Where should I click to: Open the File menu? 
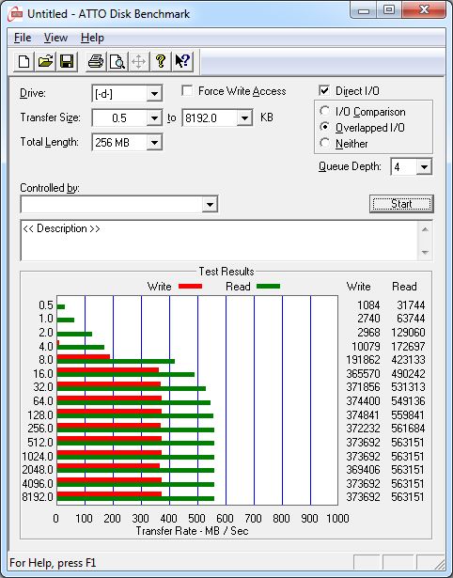point(23,38)
